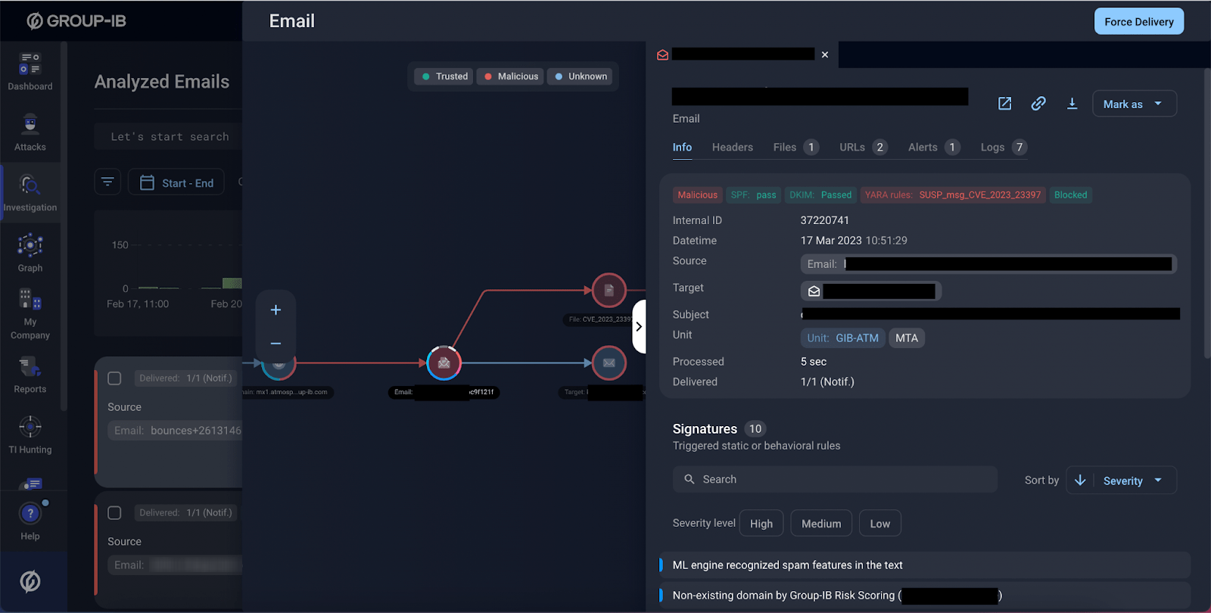Check the second analyzed email checkbox

pos(115,513)
